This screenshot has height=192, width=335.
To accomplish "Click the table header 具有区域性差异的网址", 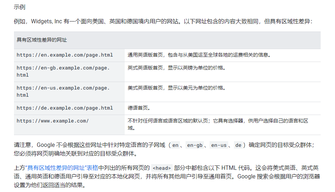I will (167, 40).
